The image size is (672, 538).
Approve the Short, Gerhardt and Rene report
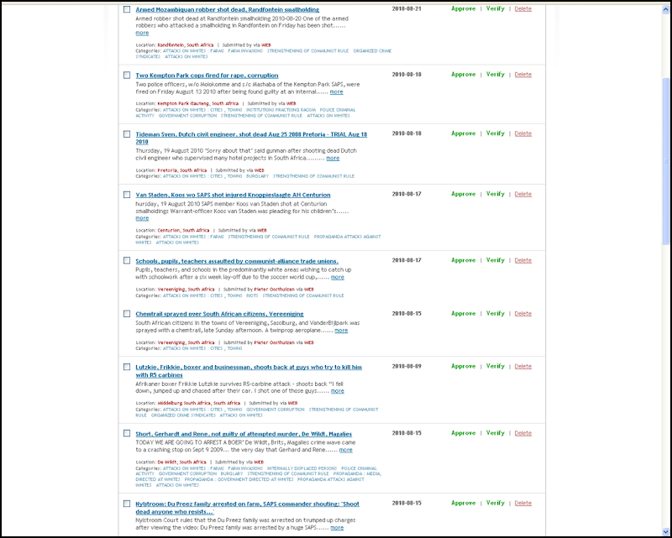pyautogui.click(x=464, y=432)
